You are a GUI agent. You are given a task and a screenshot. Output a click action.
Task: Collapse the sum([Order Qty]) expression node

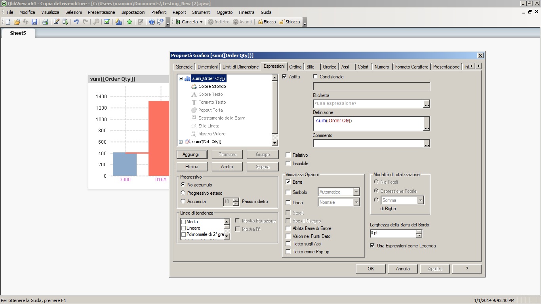pos(181,78)
